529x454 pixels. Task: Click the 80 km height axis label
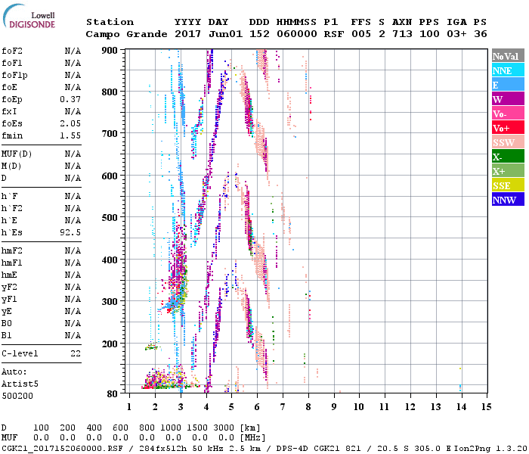pyautogui.click(x=113, y=394)
